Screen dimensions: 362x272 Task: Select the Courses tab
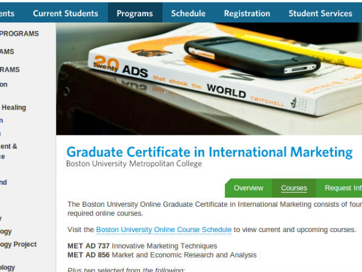click(x=294, y=188)
